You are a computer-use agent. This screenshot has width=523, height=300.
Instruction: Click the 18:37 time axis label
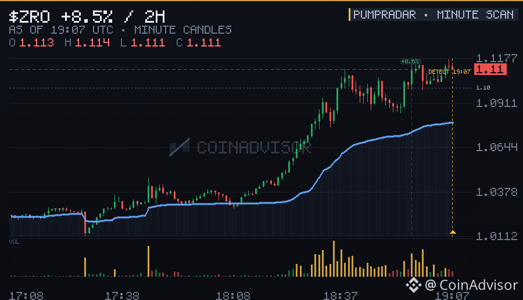click(x=341, y=296)
